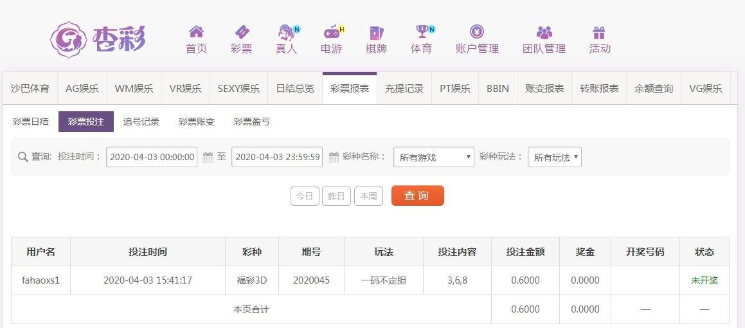Viewport: 745px width, 328px height.
Task: Click bet time 2020-04-03 15:41:17
Action: (148, 280)
